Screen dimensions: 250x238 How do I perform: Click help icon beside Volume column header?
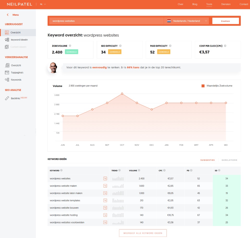point(139,170)
